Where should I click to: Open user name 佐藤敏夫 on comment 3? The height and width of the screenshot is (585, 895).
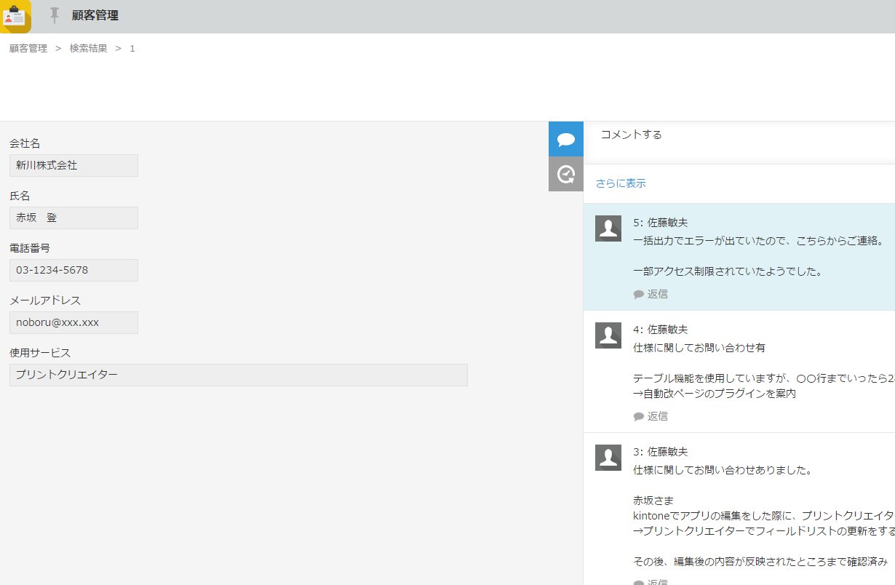pyautogui.click(x=668, y=452)
